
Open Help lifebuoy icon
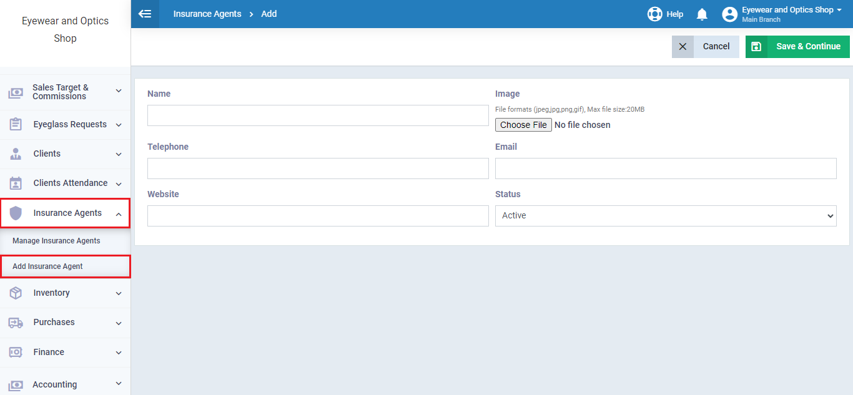tap(654, 14)
